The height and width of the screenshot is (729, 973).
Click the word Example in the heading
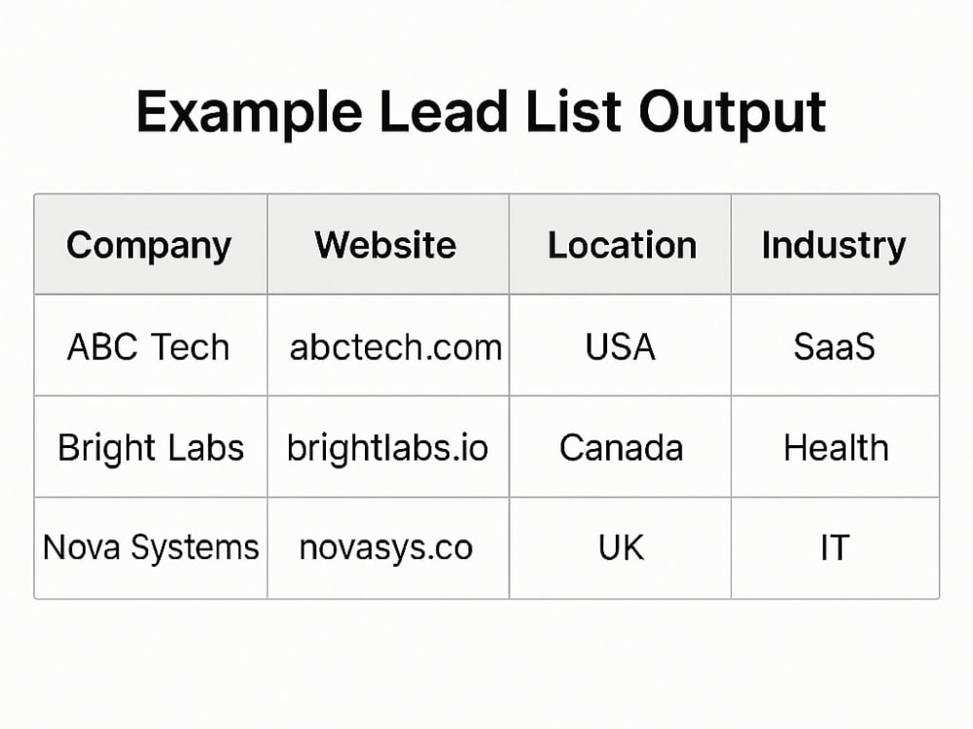pyautogui.click(x=249, y=113)
